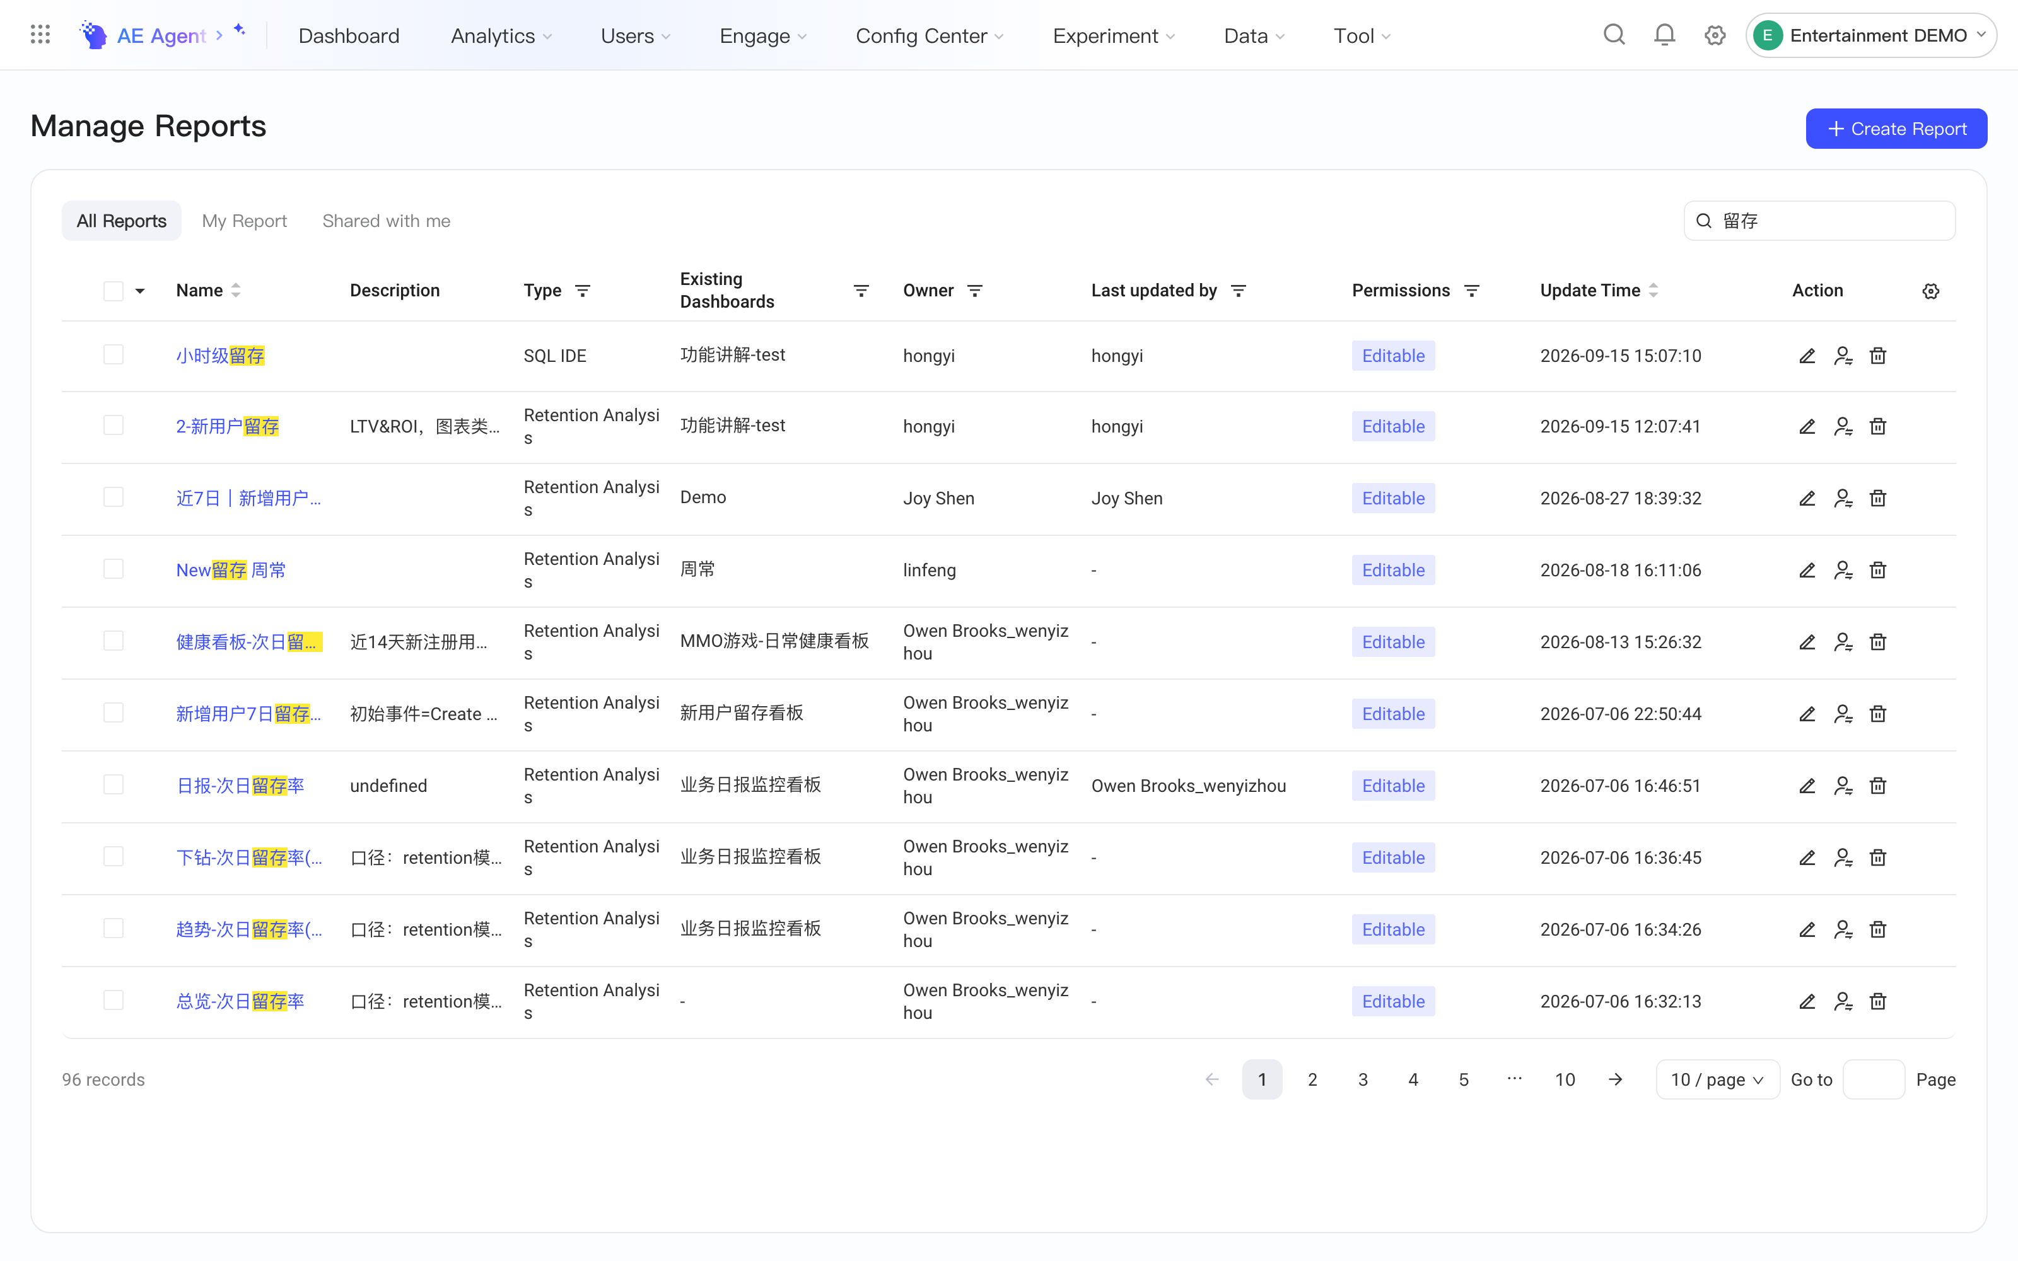Click the report search field containing 留存
Screen dimensions: 2018x1261
pos(1819,221)
